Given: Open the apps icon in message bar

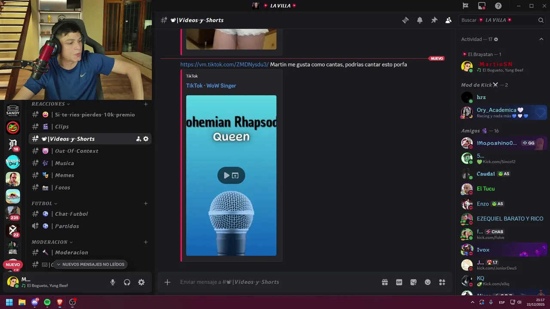Looking at the screenshot, I should [x=442, y=282].
